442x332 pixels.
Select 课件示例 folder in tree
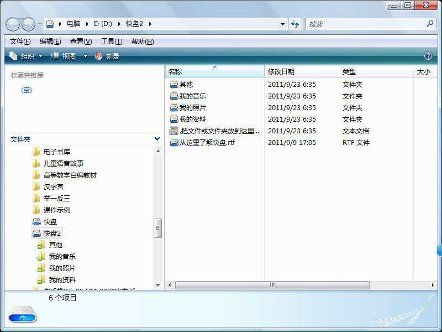pos(51,210)
